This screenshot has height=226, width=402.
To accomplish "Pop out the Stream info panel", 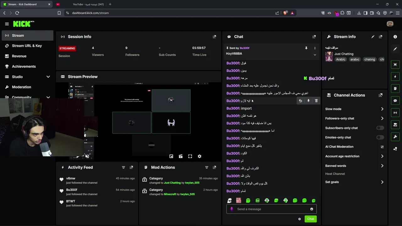I will pyautogui.click(x=381, y=37).
